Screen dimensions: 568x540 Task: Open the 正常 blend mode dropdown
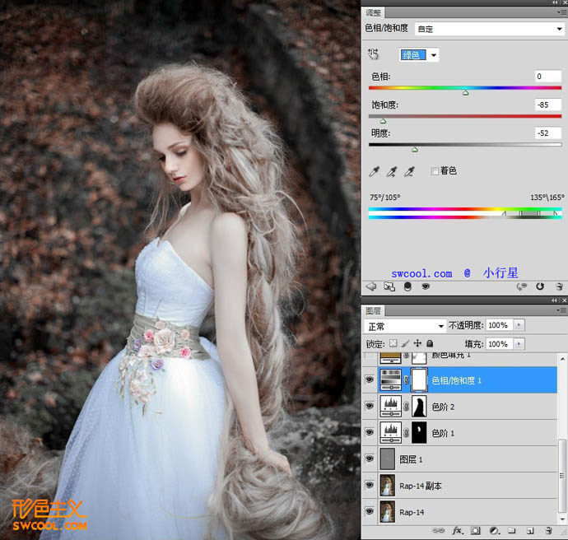pos(405,326)
